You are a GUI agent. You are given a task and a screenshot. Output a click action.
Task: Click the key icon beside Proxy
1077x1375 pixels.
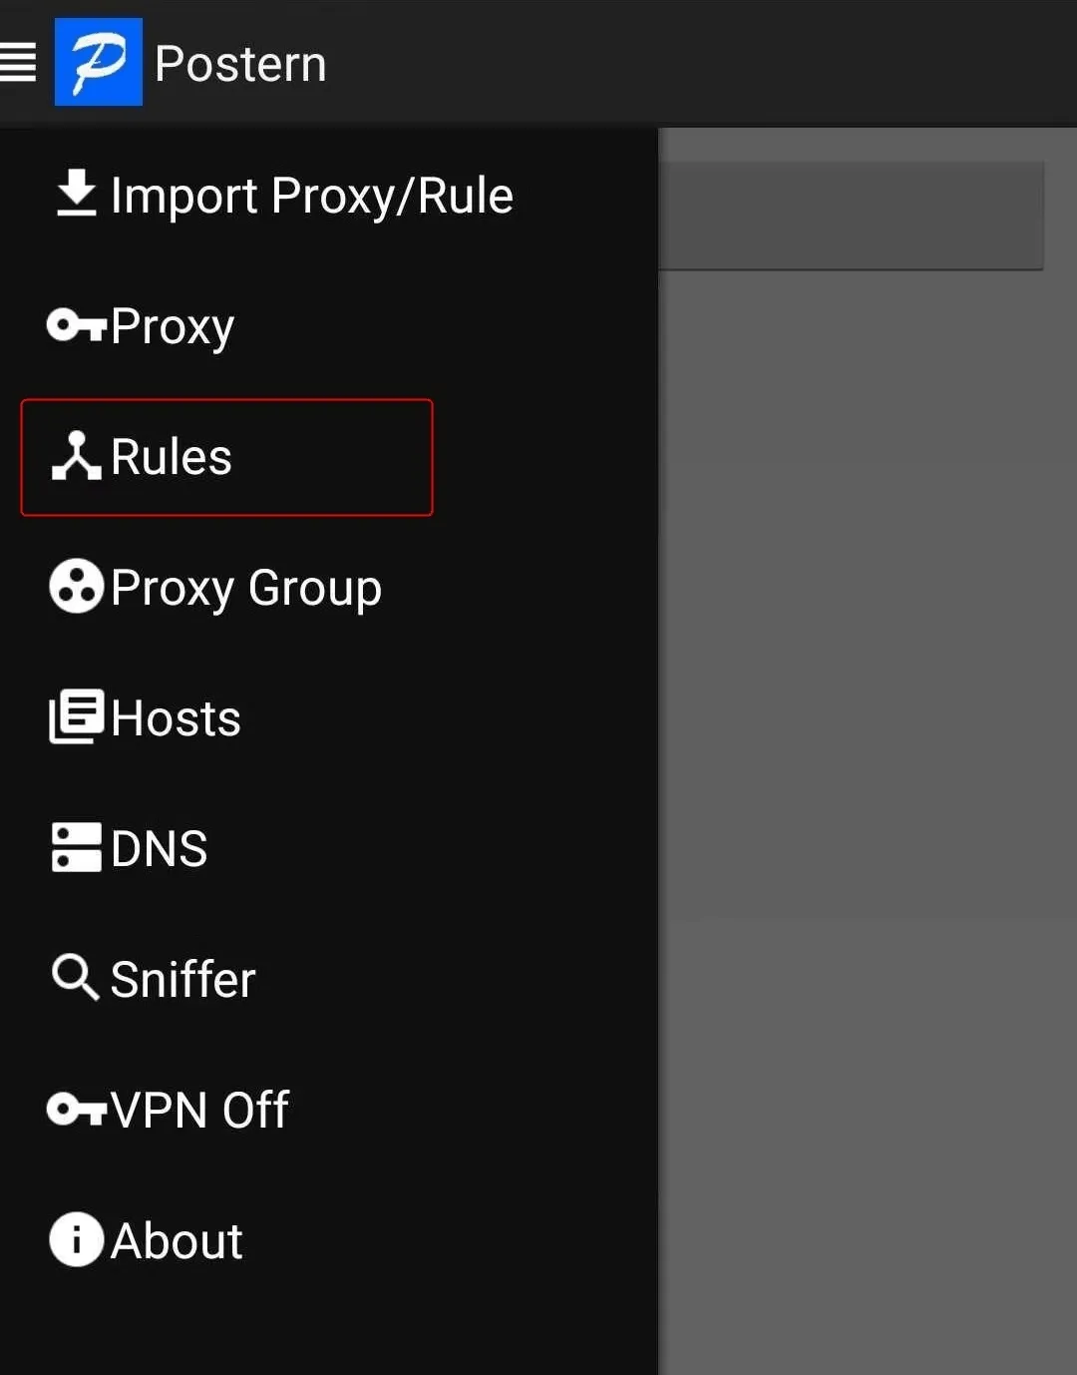pyautogui.click(x=76, y=325)
